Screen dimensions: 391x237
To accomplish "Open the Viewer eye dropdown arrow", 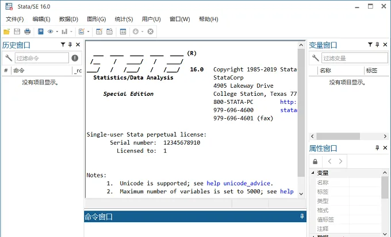I will (x=57, y=32).
